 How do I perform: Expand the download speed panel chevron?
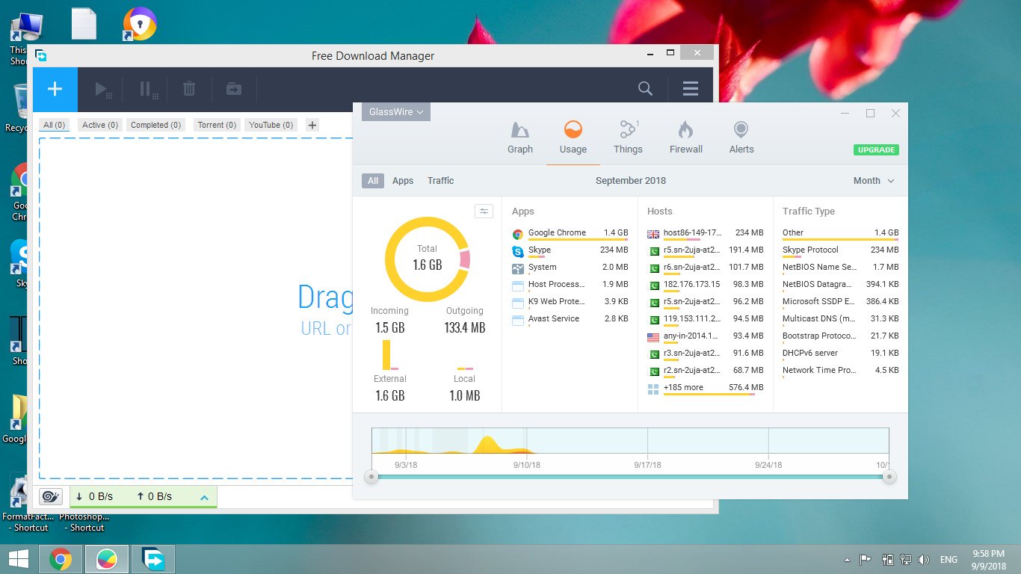(x=204, y=497)
